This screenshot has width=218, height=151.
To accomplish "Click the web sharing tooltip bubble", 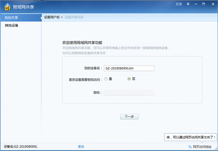I will pyautogui.click(x=191, y=137).
